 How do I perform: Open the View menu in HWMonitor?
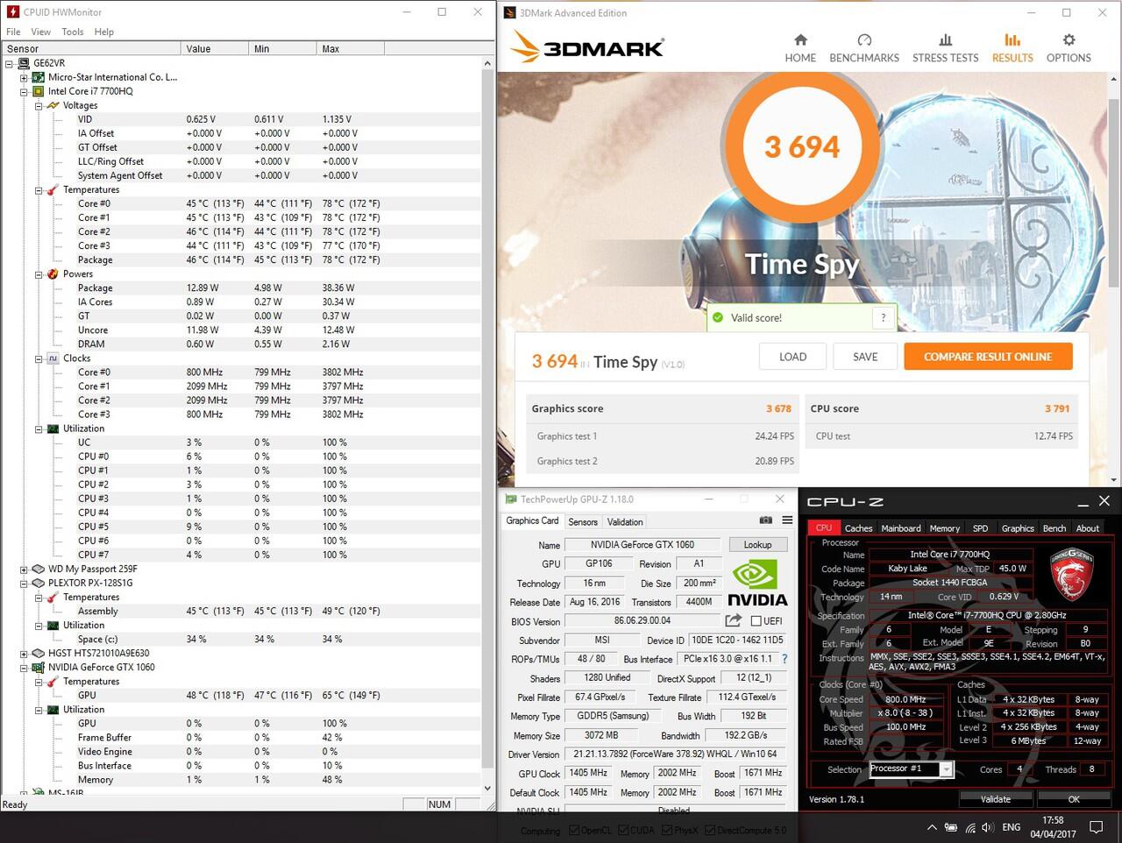pyautogui.click(x=41, y=32)
